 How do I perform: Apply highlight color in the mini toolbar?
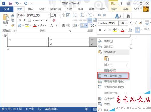tap(115, 30)
